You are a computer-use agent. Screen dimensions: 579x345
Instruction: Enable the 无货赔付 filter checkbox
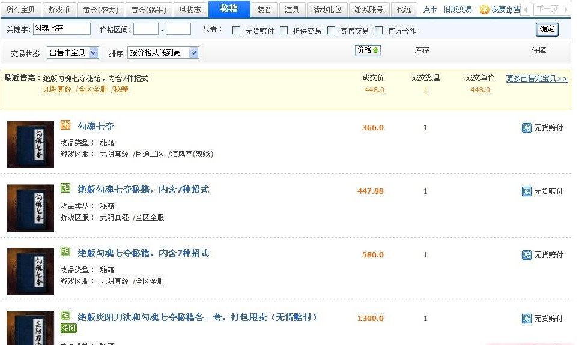pos(236,31)
